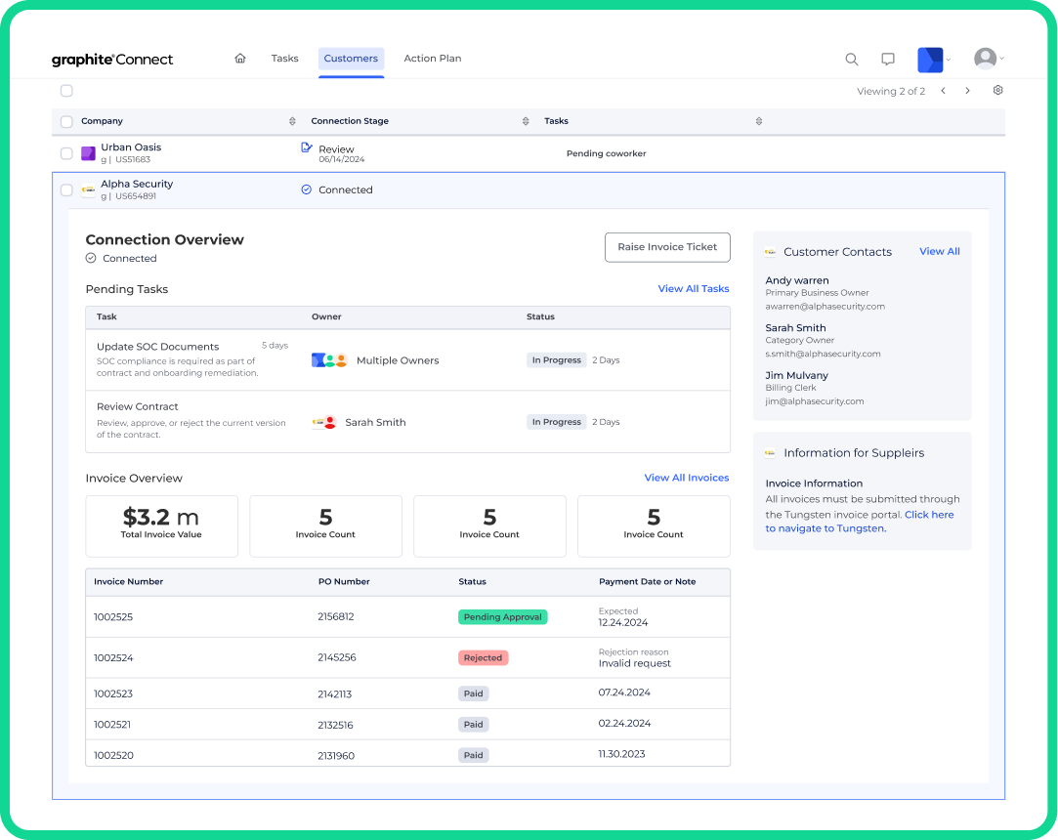This screenshot has height=840, width=1058.
Task: Expand the blue company switcher dropdown
Action: pyautogui.click(x=933, y=60)
